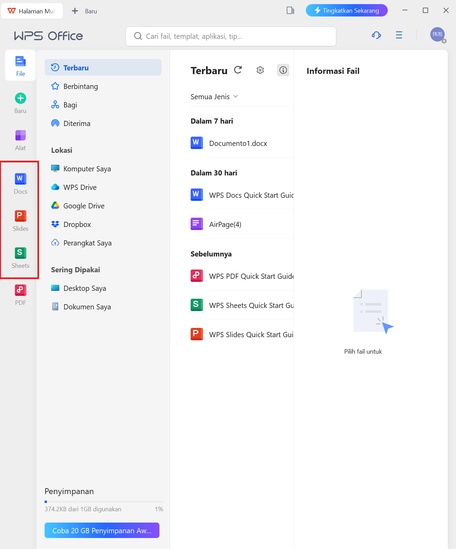Click Coba 20 GB Penyimpanan button
The height and width of the screenshot is (549, 456).
pyautogui.click(x=102, y=530)
